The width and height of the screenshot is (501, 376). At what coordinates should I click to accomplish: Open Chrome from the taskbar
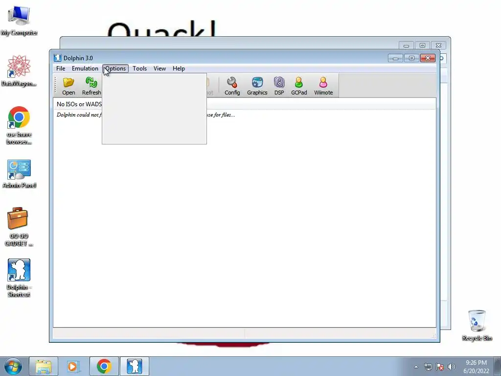pos(104,366)
